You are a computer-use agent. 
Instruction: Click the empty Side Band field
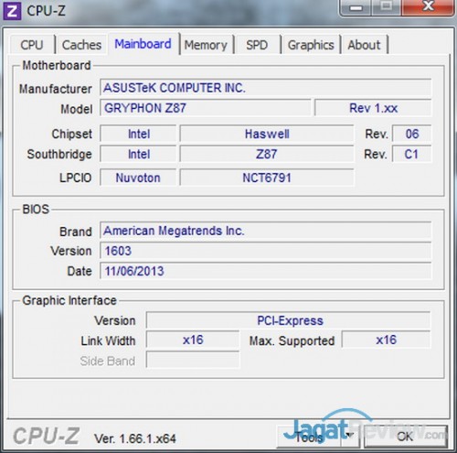click(193, 360)
